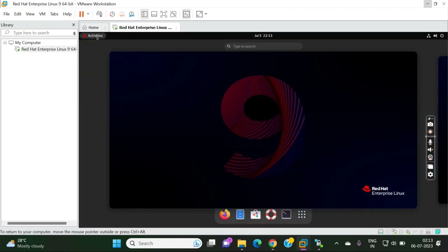
Task: Select the main workspace thumbnail
Action: 263,130
